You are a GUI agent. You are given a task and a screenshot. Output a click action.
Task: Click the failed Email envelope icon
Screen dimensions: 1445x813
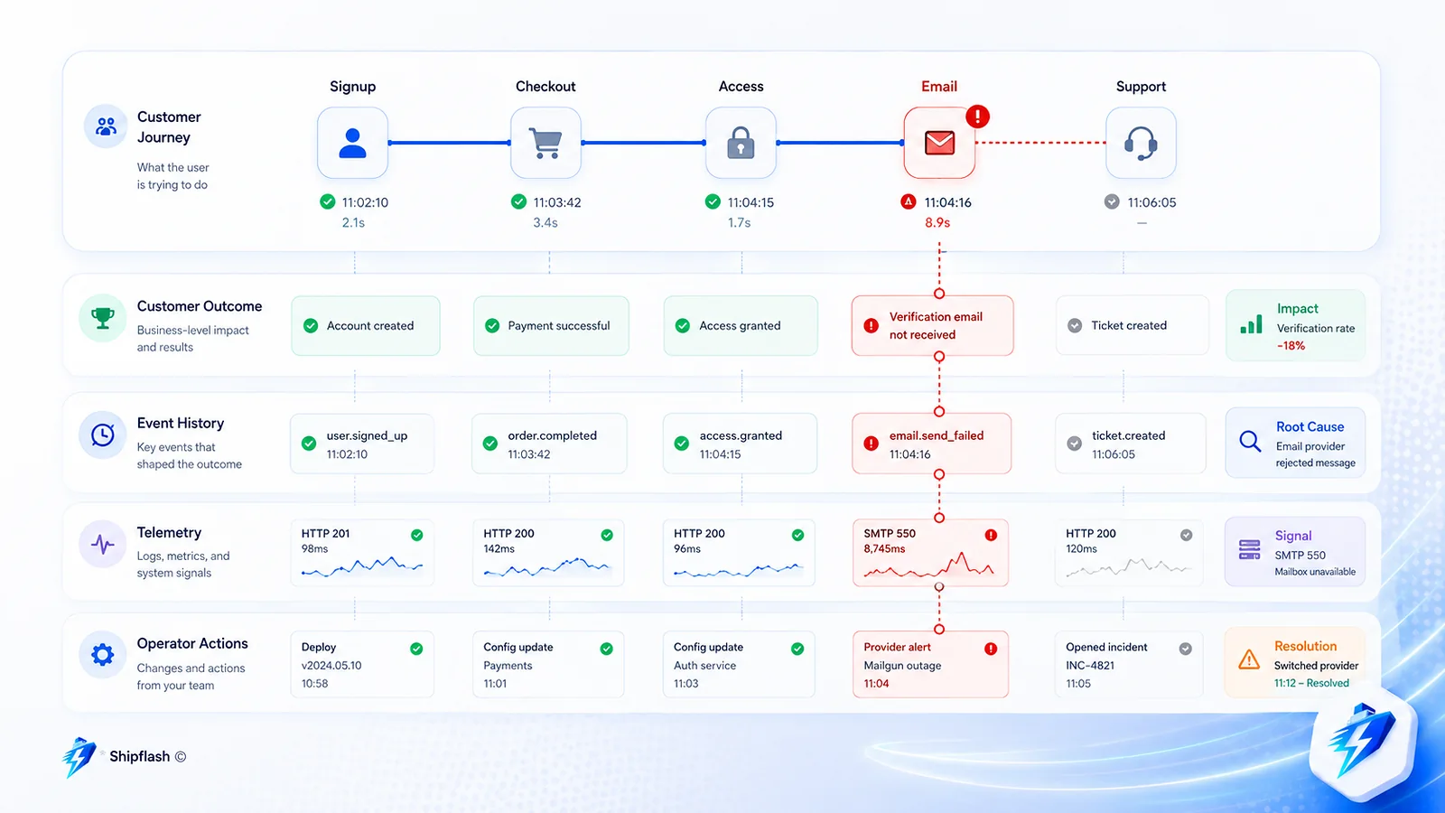pos(939,143)
